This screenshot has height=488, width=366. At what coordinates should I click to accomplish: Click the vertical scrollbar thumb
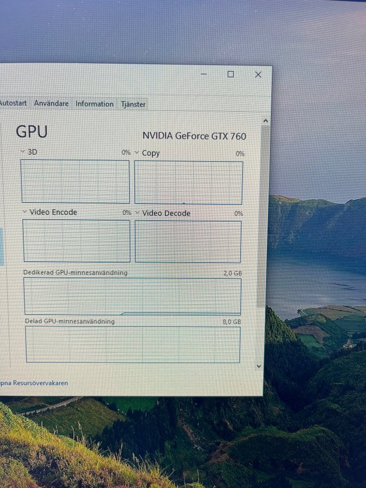click(263, 217)
